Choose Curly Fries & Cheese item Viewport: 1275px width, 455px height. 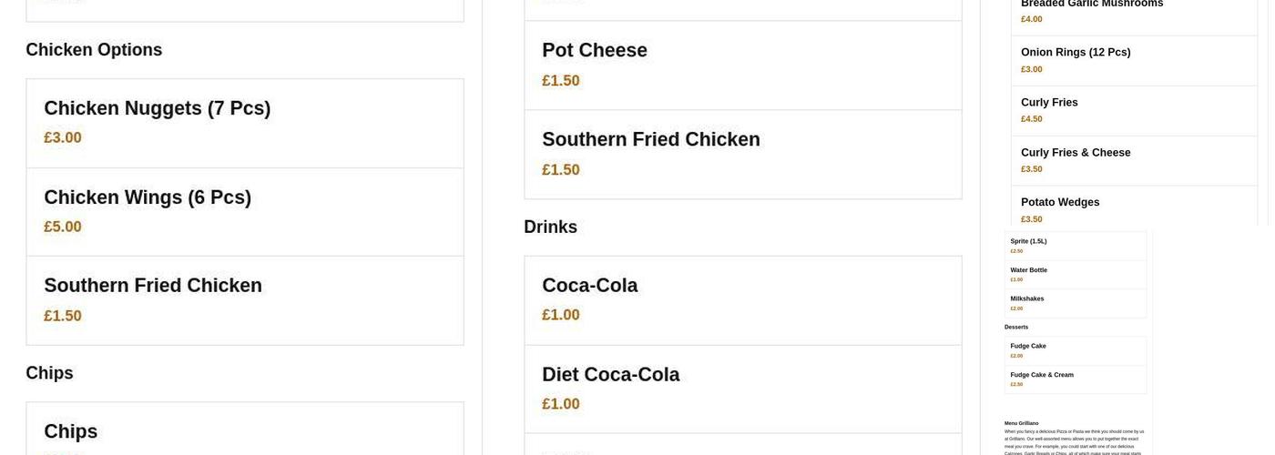1134,160
